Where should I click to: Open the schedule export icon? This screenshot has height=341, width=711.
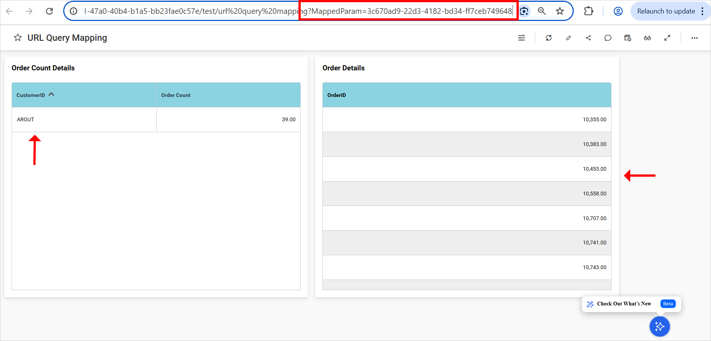tap(628, 38)
